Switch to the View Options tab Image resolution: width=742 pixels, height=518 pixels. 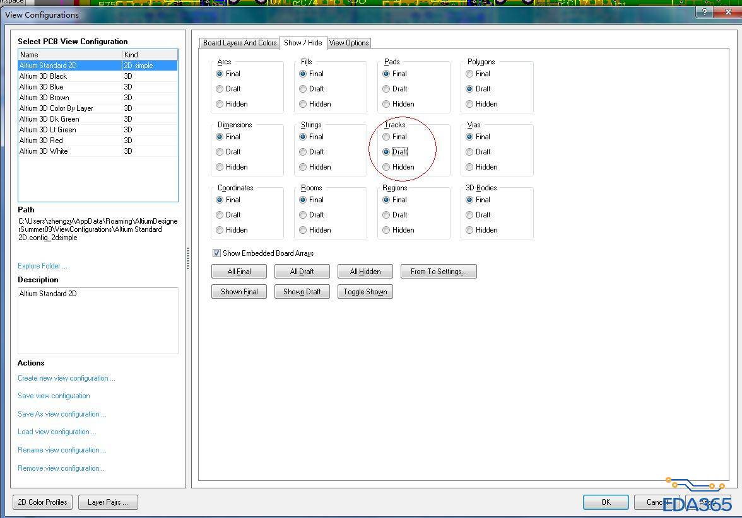tap(349, 43)
